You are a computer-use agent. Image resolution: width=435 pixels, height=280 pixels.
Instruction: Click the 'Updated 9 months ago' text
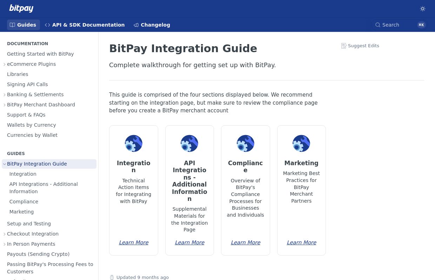coord(142,278)
